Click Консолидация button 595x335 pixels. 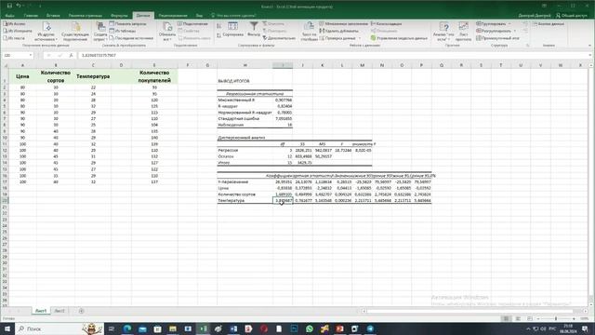point(386,24)
